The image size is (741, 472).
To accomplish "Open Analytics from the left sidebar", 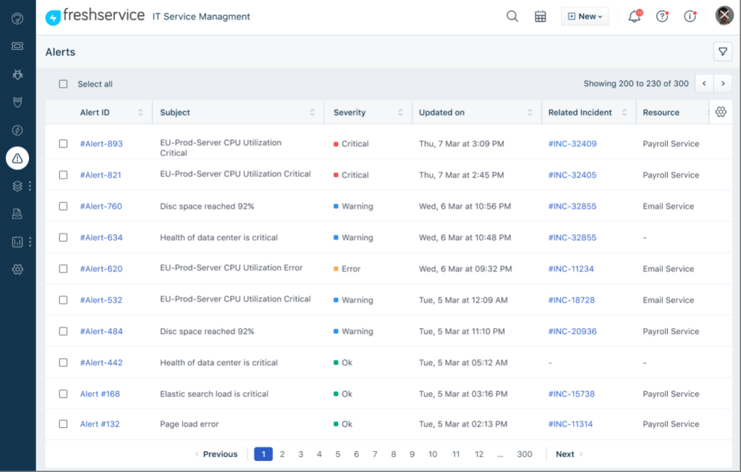I will point(16,241).
